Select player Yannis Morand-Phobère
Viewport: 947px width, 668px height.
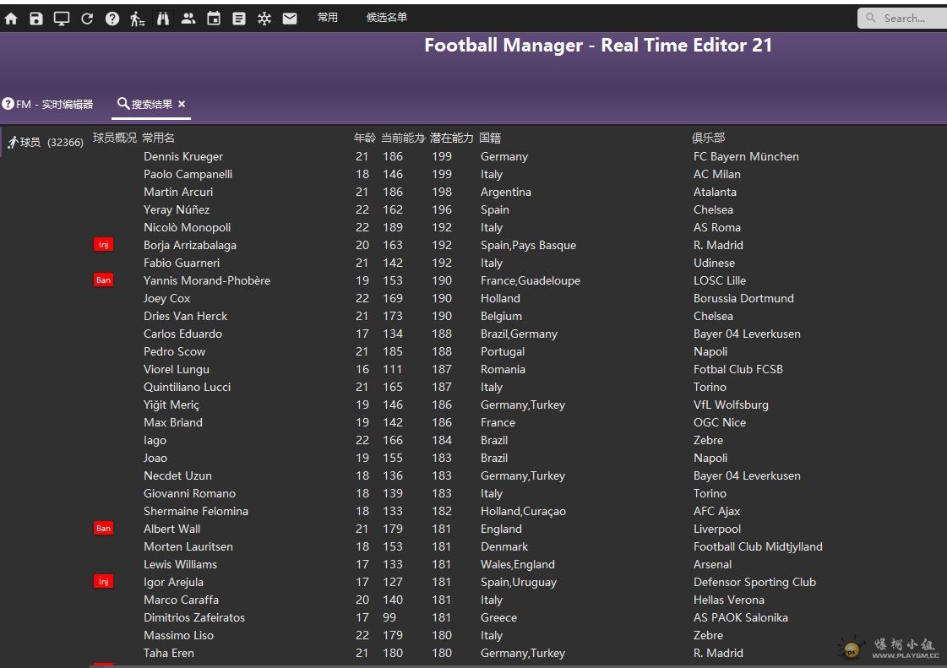tap(207, 280)
